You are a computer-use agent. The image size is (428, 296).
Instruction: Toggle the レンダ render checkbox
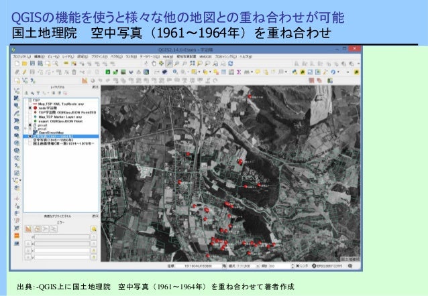(298, 266)
